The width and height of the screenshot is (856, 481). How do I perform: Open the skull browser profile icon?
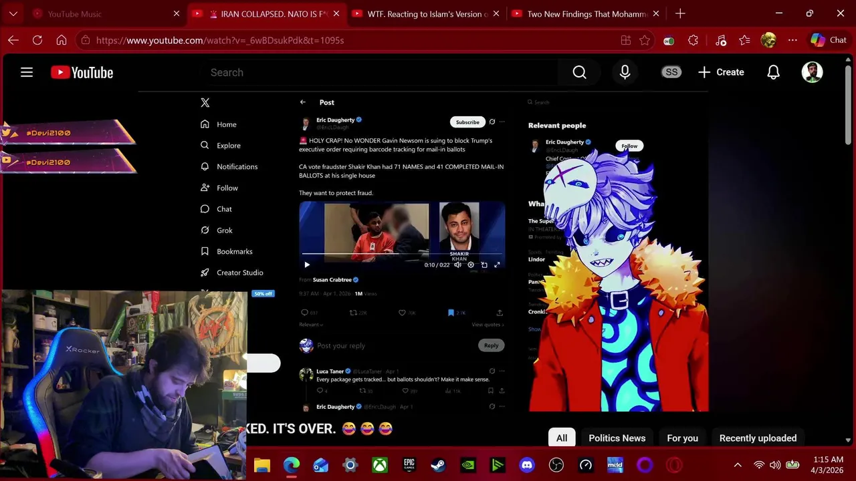(x=768, y=40)
